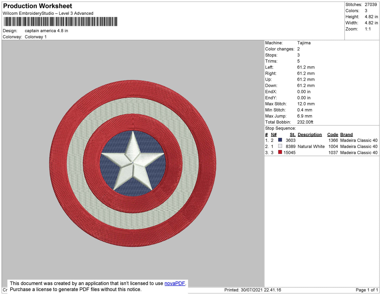This screenshot has width=381, height=295.
Task: Click 'Wilcom EmbroideryStudio – Level 3 Advanced' text
Action: 48,13
